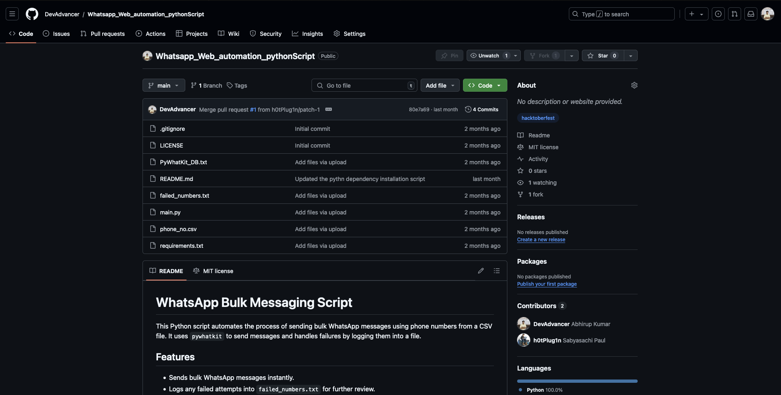Open the Wiki tab
Viewport: 781px width, 395px height.
[x=228, y=33]
